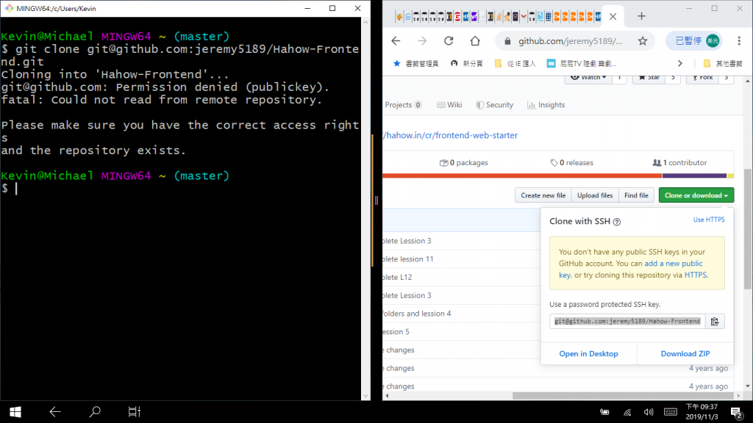Viewport: 753px width, 423px height.
Task: Open the 'lete L12' commit message
Action: coord(397,277)
